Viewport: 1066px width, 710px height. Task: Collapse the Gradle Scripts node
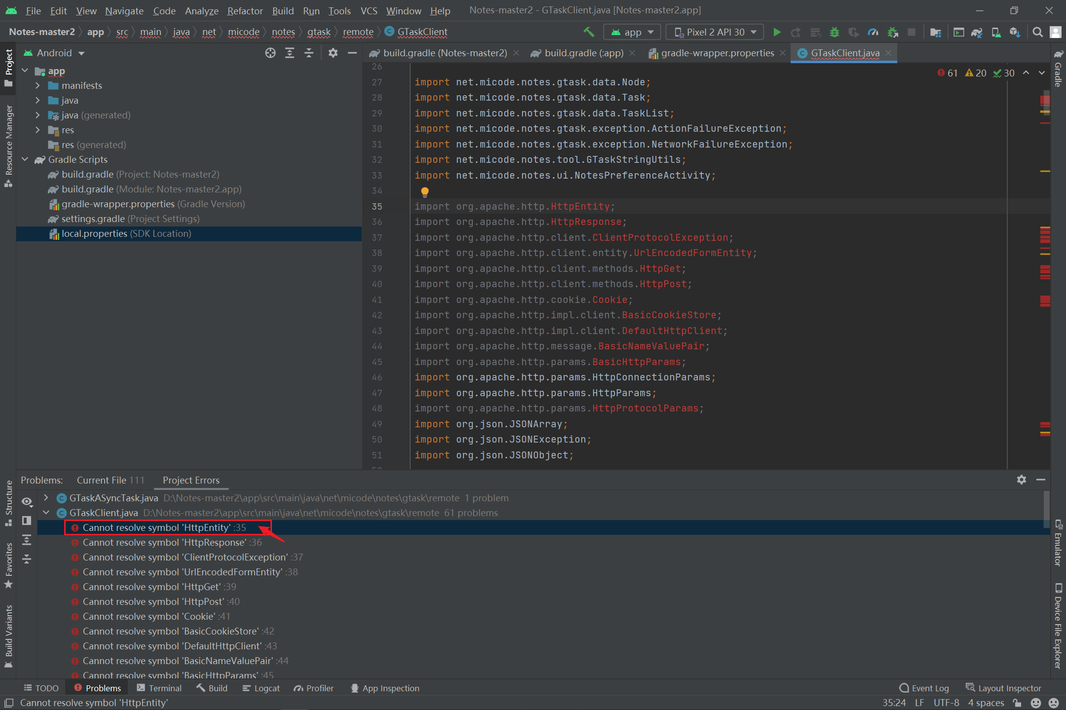point(25,159)
